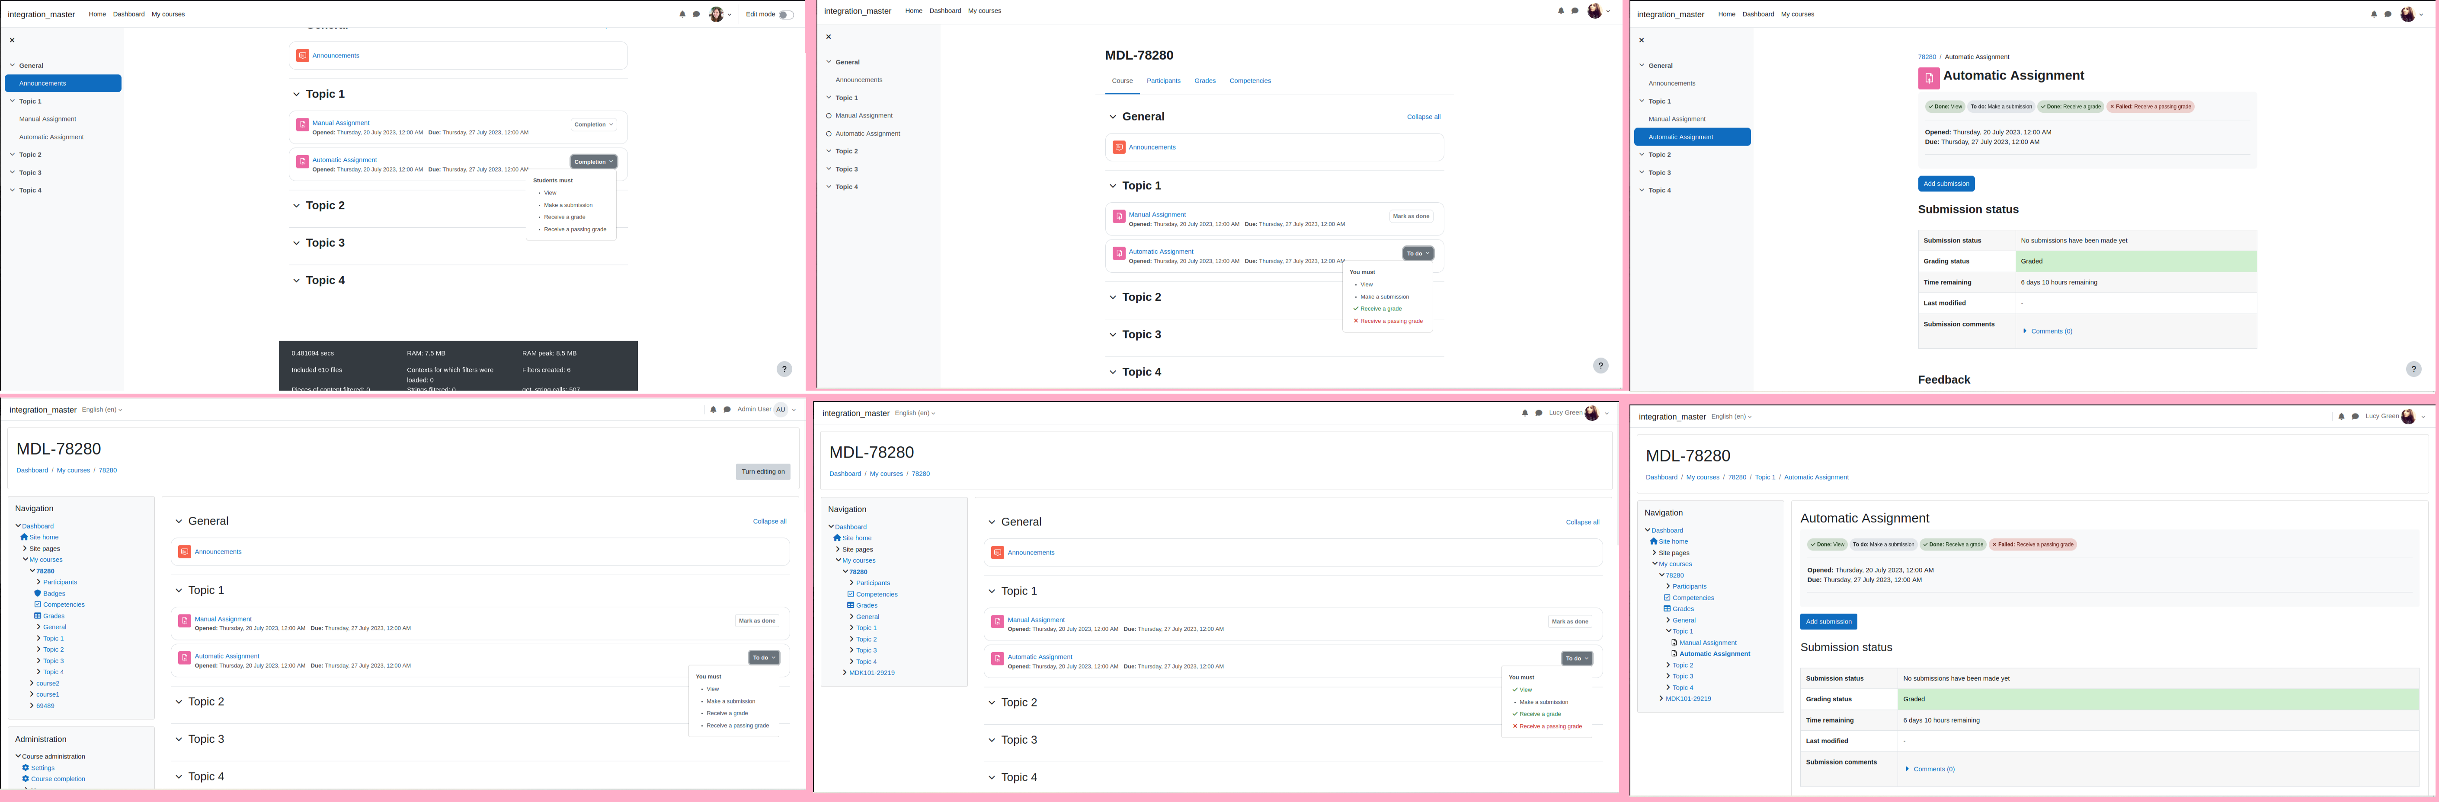Collapse the Topic 3 heading on the tabbed course page
Image resolution: width=2439 pixels, height=802 pixels.
click(x=1113, y=335)
